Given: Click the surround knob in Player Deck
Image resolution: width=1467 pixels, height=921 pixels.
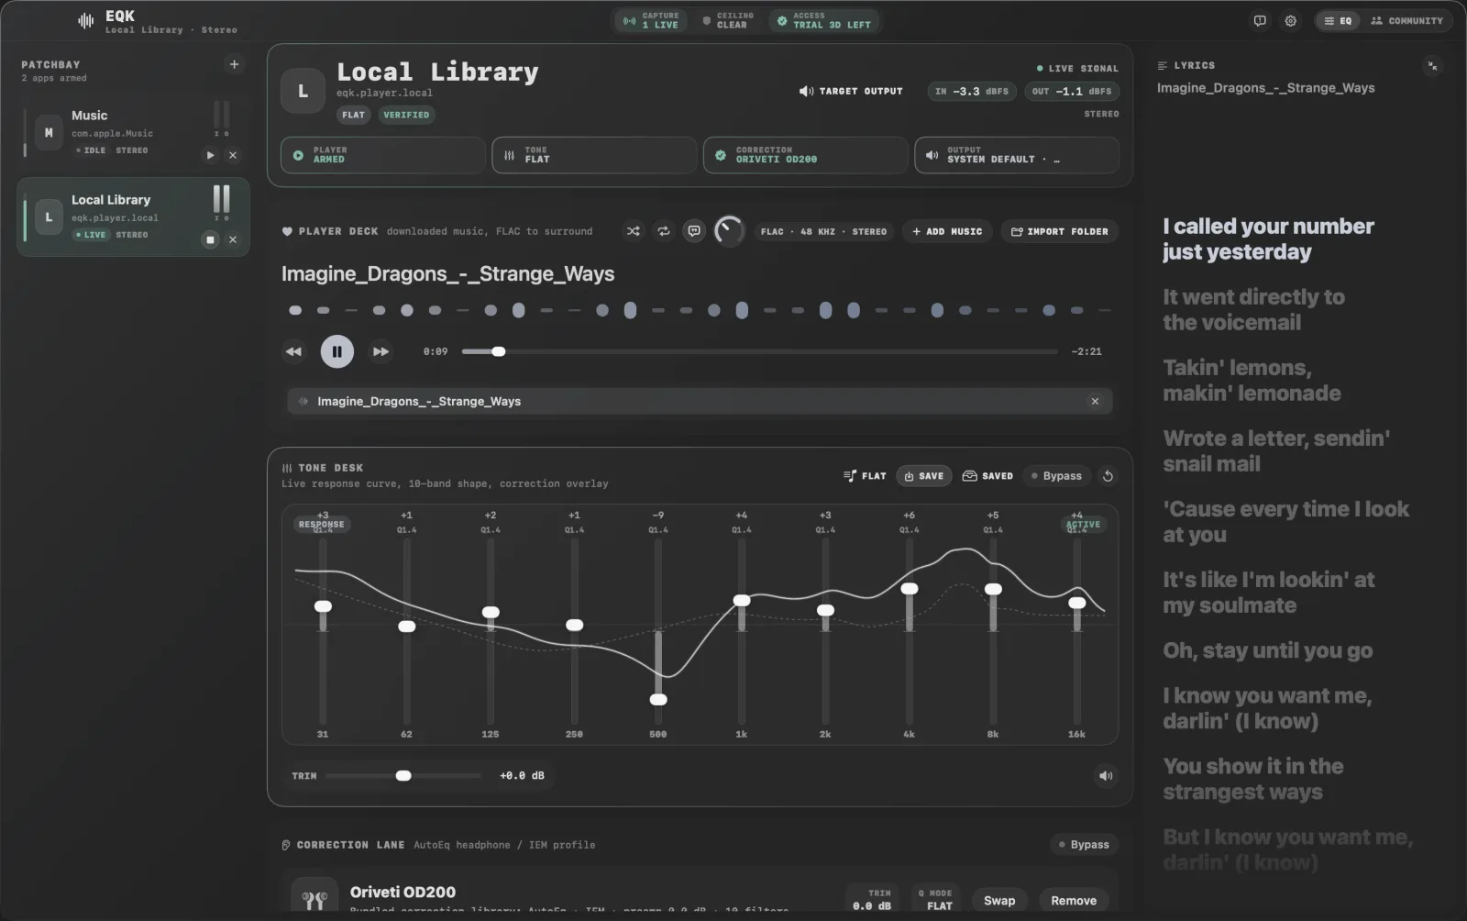Looking at the screenshot, I should pos(729,231).
